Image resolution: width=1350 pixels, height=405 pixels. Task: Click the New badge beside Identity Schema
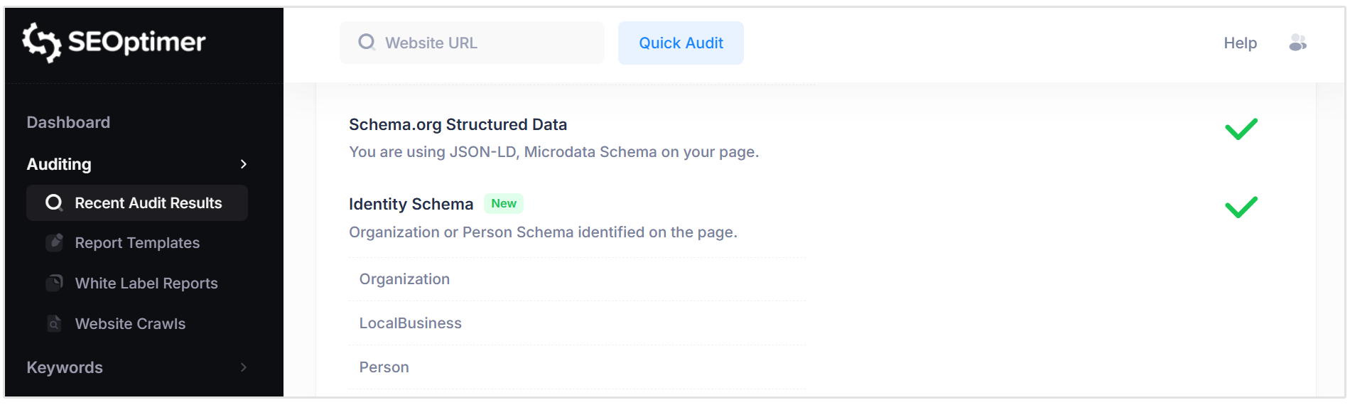504,204
